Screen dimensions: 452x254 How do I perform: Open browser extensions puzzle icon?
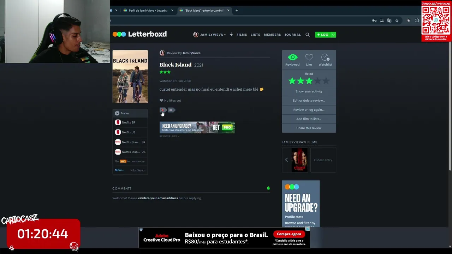[x=417, y=20]
